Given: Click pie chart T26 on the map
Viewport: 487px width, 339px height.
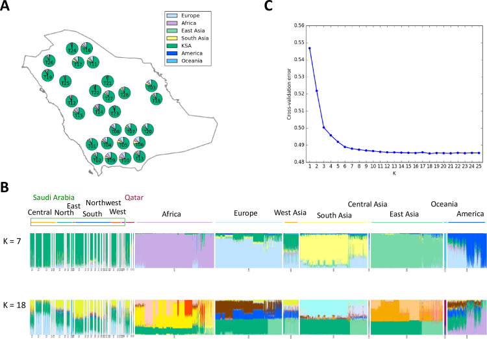Looking at the screenshot, I should (49, 60).
